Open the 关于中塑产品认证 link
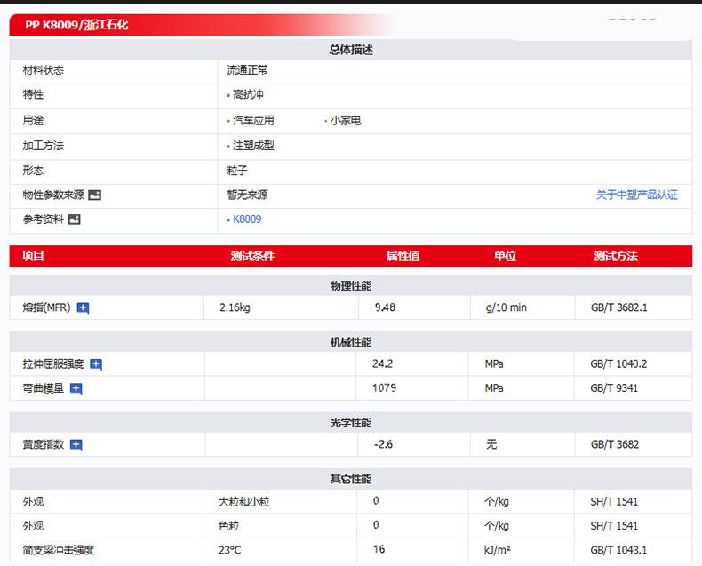 (x=636, y=195)
